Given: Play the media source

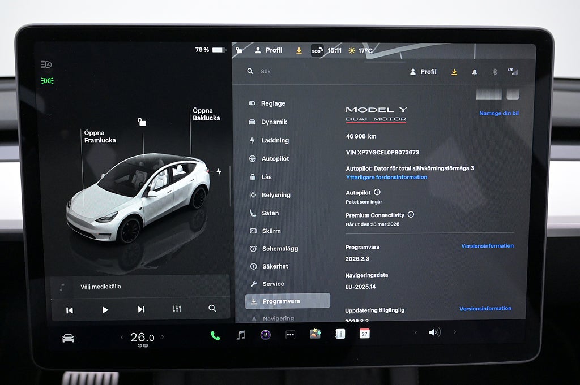Looking at the screenshot, I should point(105,309).
